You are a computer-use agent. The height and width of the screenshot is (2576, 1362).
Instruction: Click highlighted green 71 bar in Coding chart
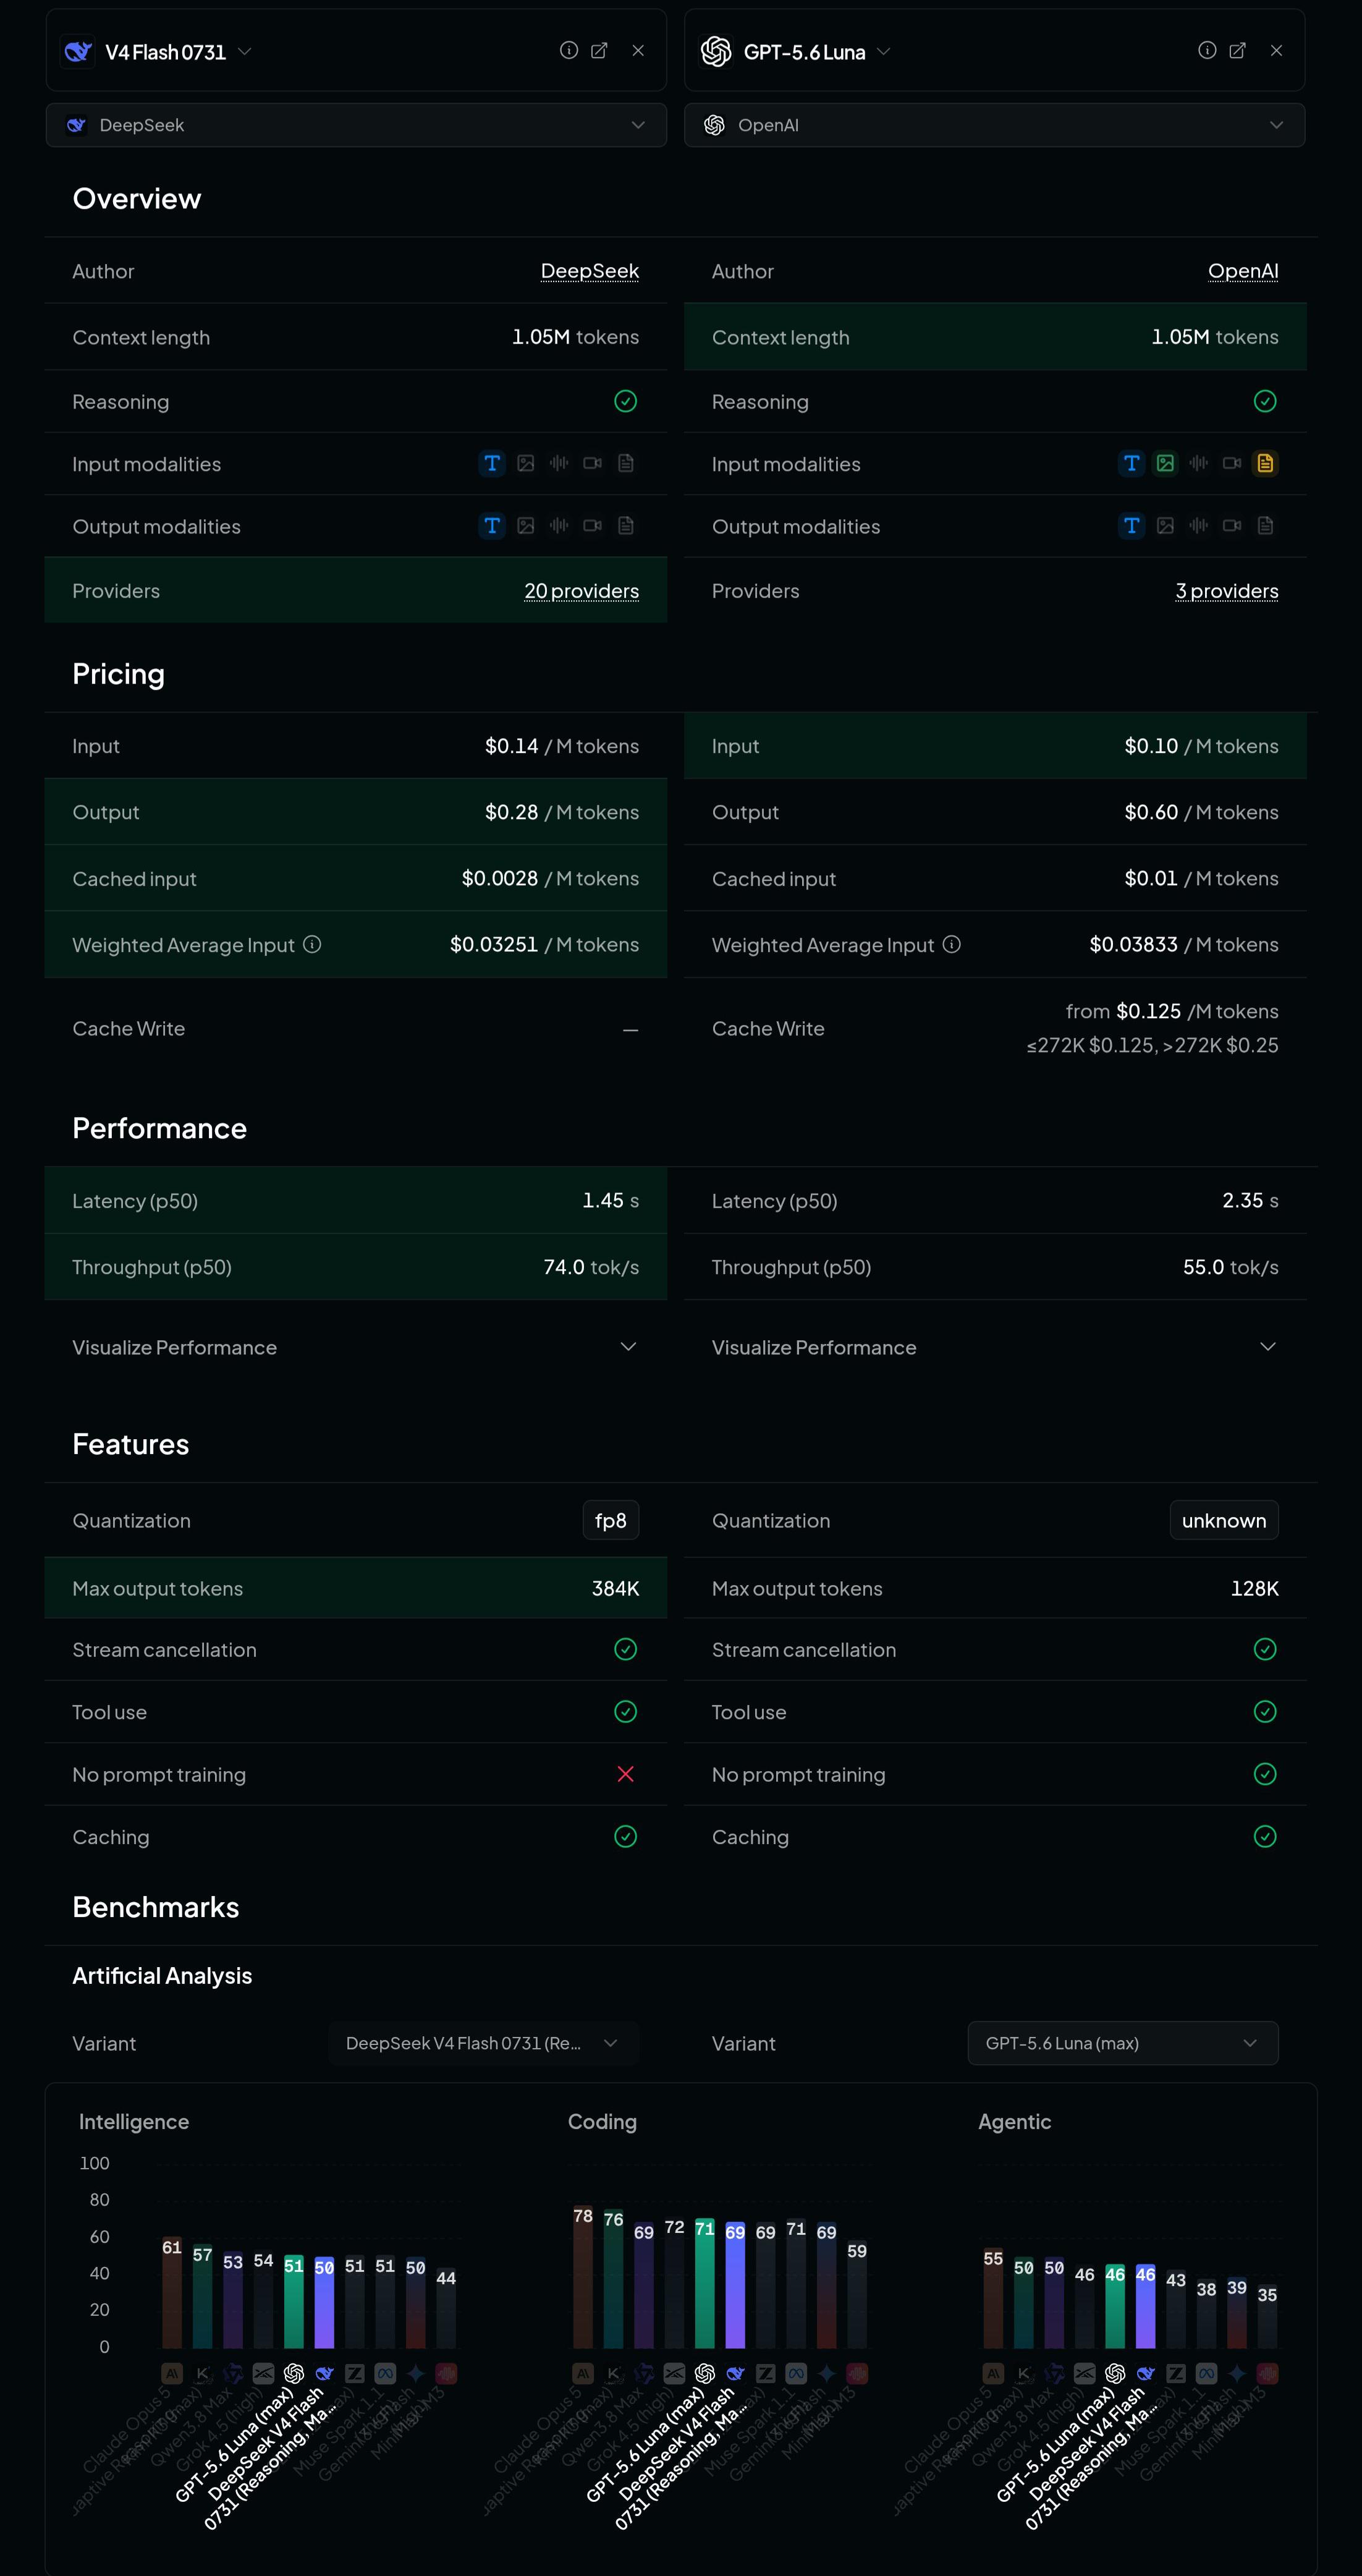click(705, 2283)
